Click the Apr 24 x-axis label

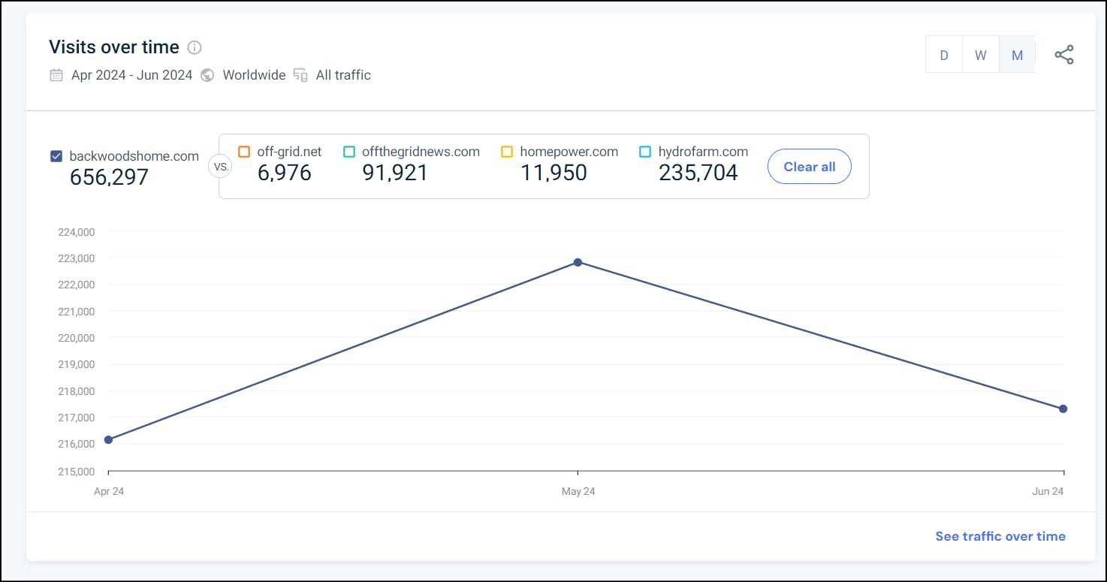tap(109, 491)
